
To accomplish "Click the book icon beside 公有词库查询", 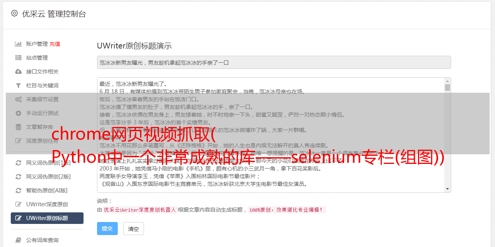I will click(18, 240).
